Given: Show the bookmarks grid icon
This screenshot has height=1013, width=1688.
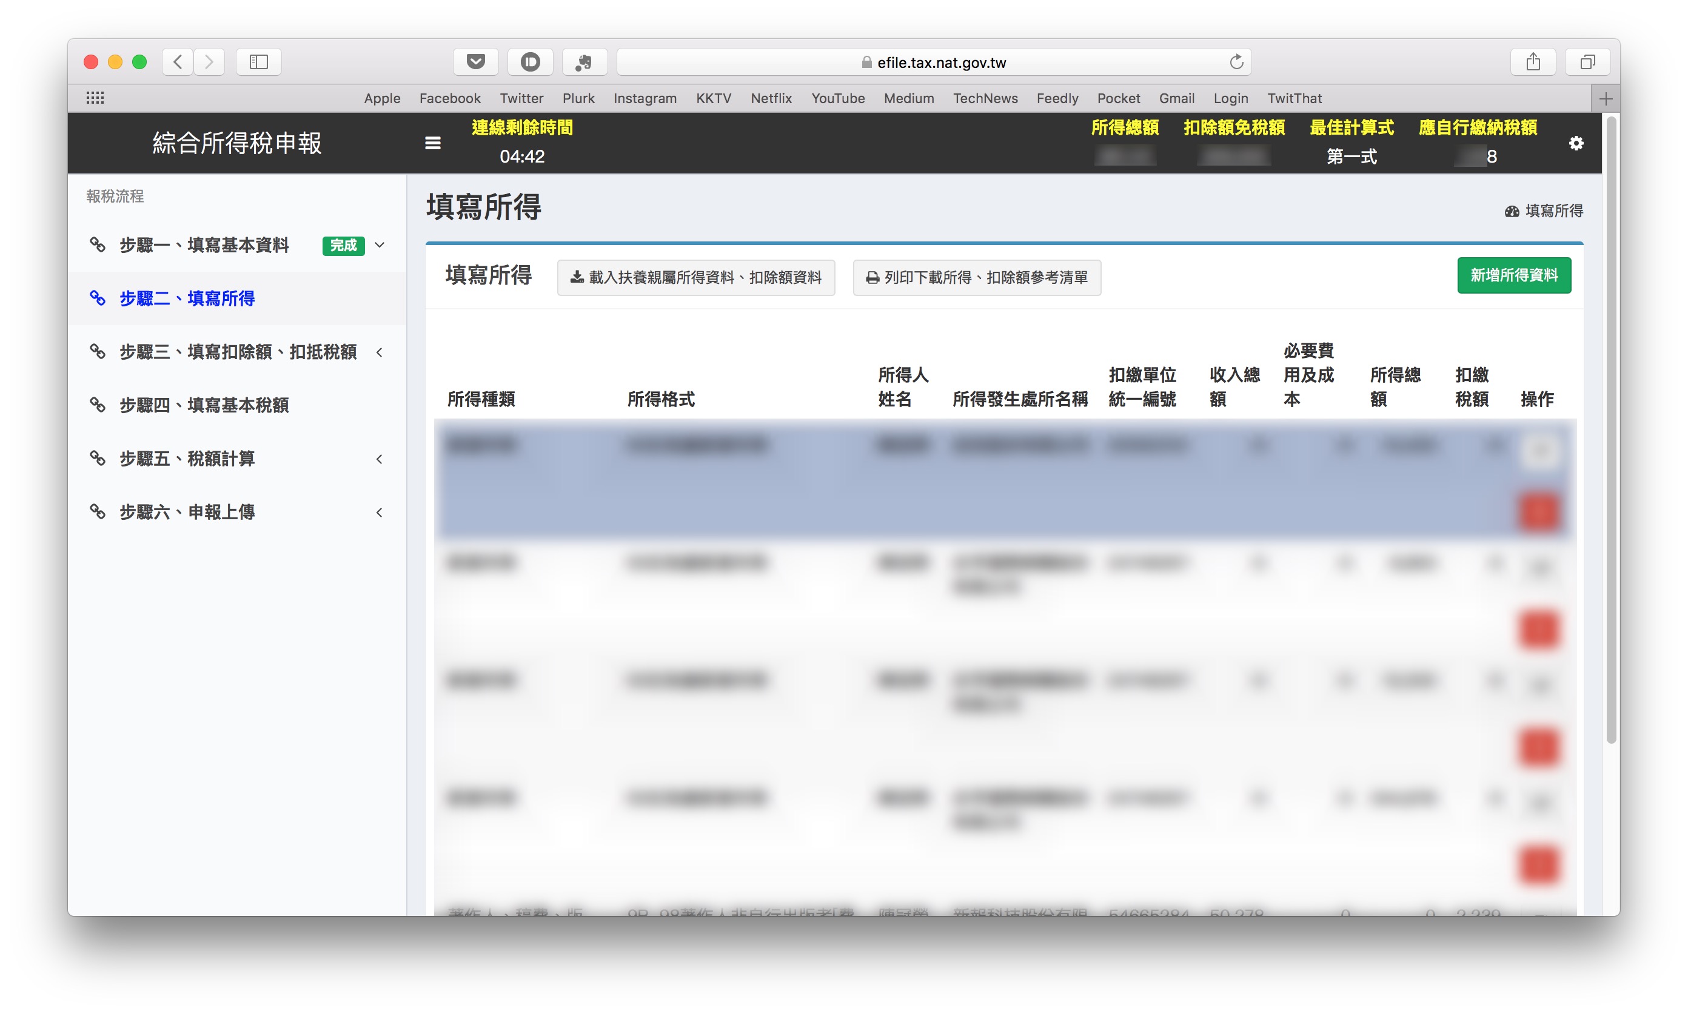Looking at the screenshot, I should click(95, 98).
